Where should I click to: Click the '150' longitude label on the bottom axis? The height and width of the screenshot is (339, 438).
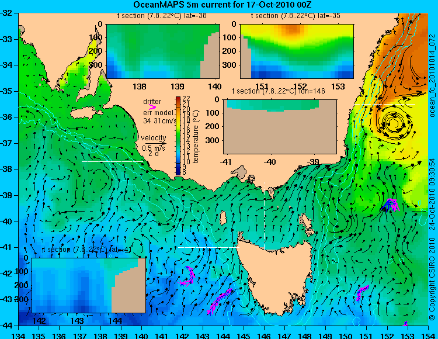pos(346,335)
